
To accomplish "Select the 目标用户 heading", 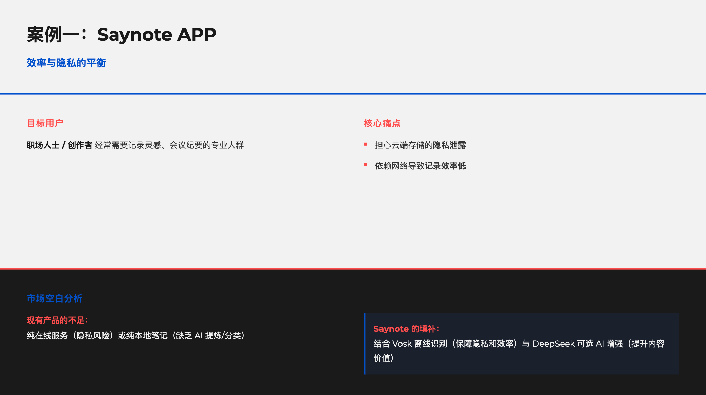I will 45,123.
